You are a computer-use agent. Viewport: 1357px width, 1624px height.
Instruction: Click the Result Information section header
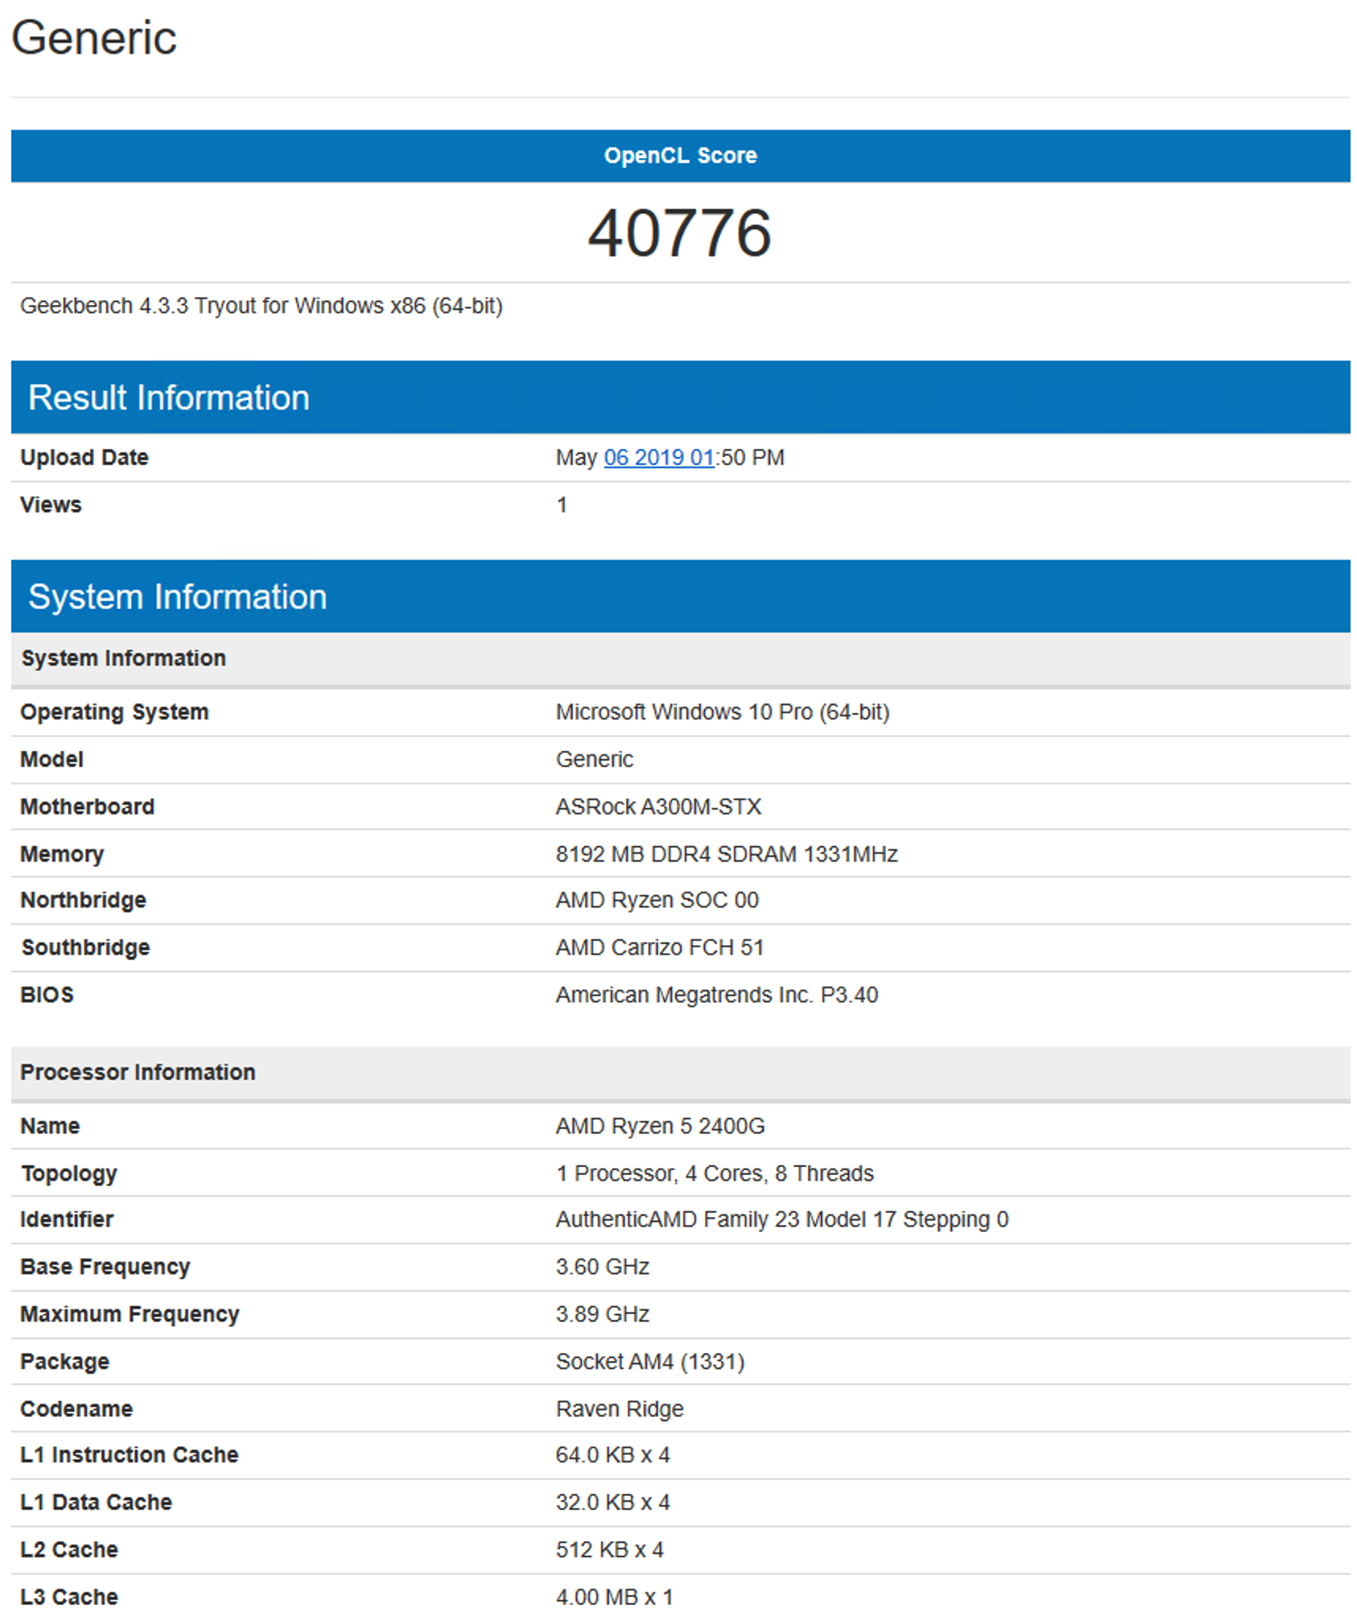[680, 397]
